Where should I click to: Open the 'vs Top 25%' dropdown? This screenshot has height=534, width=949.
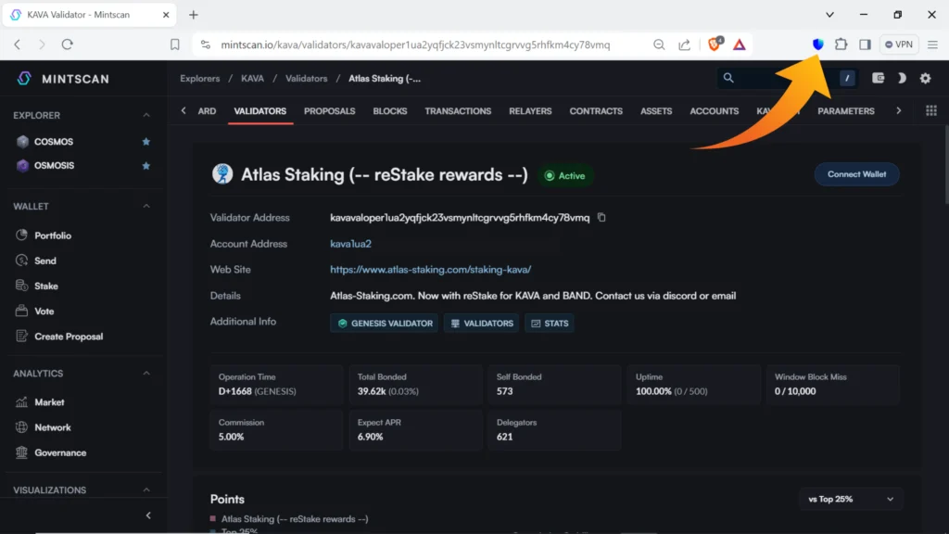(x=851, y=499)
